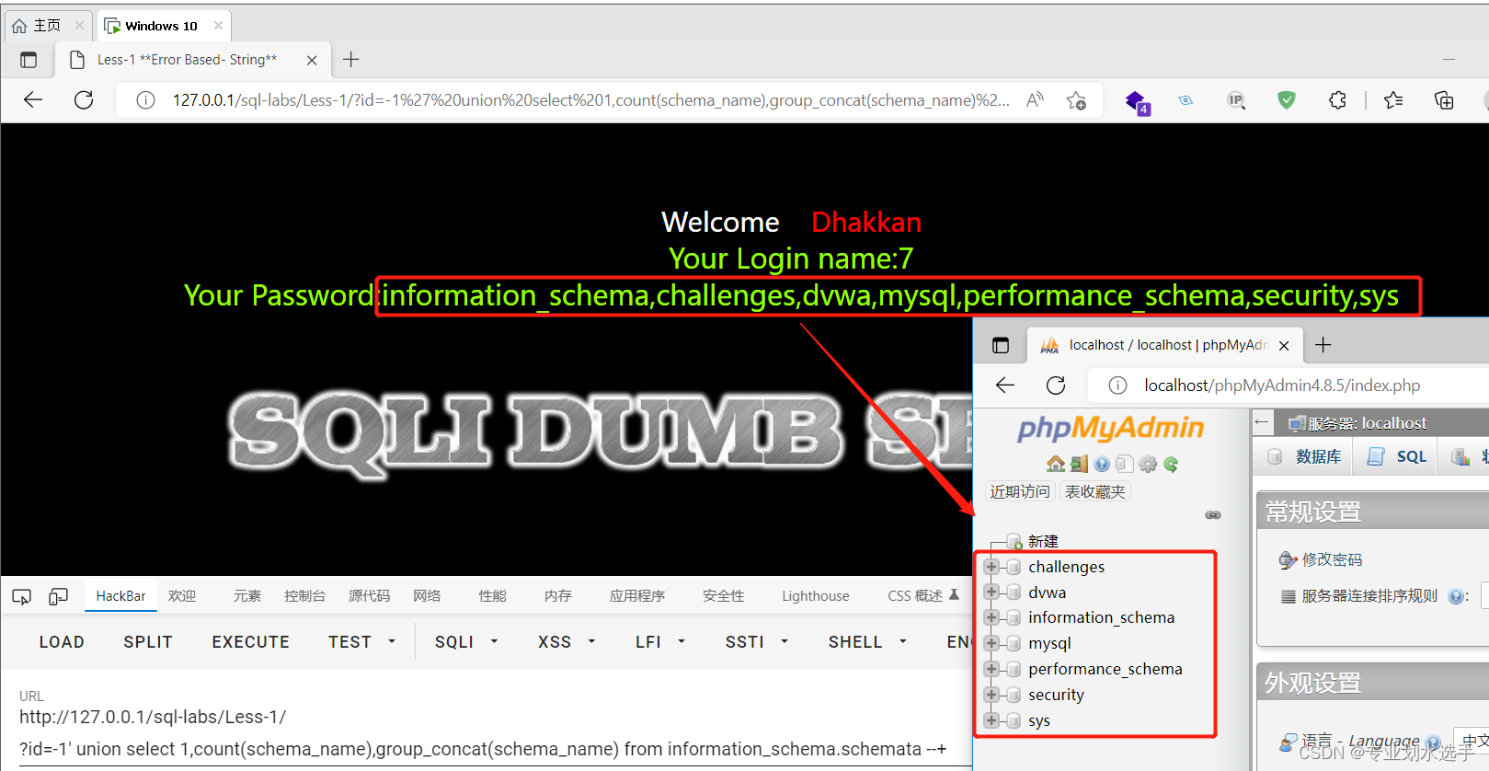1489x771 pixels.
Task: Select the 主页 tab in VM window
Action: click(x=47, y=26)
